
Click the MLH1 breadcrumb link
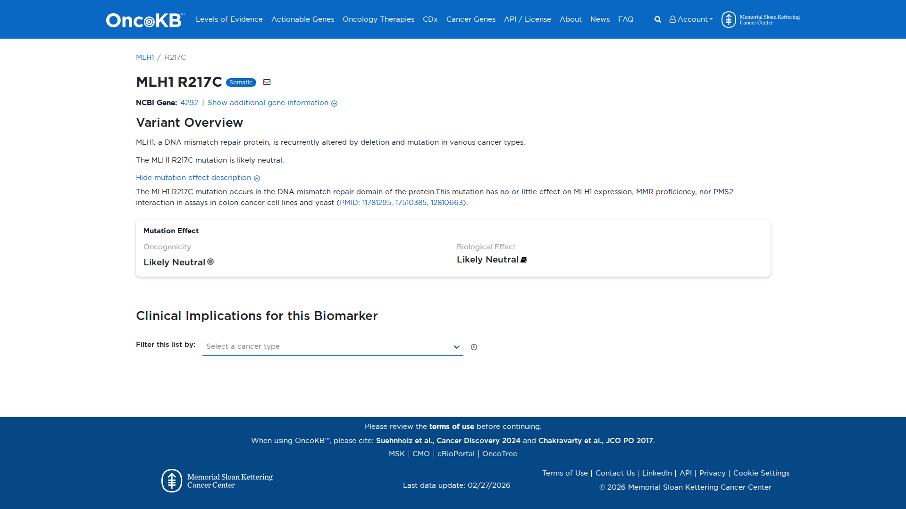click(x=144, y=57)
